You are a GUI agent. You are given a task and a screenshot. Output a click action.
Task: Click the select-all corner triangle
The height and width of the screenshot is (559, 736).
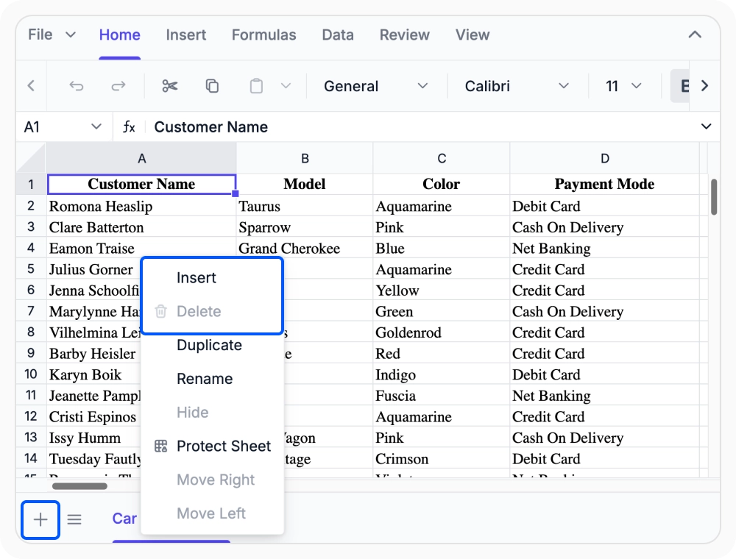tap(31, 158)
